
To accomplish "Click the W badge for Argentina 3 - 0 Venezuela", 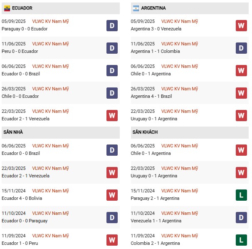I will [x=241, y=25].
